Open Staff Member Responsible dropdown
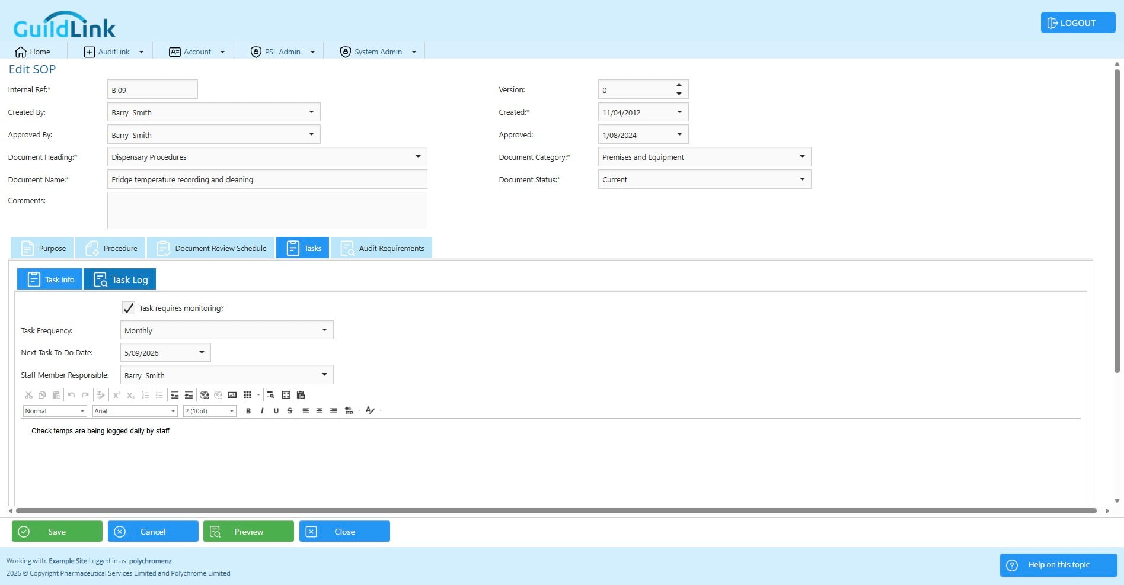Image resolution: width=1124 pixels, height=585 pixels. point(324,374)
